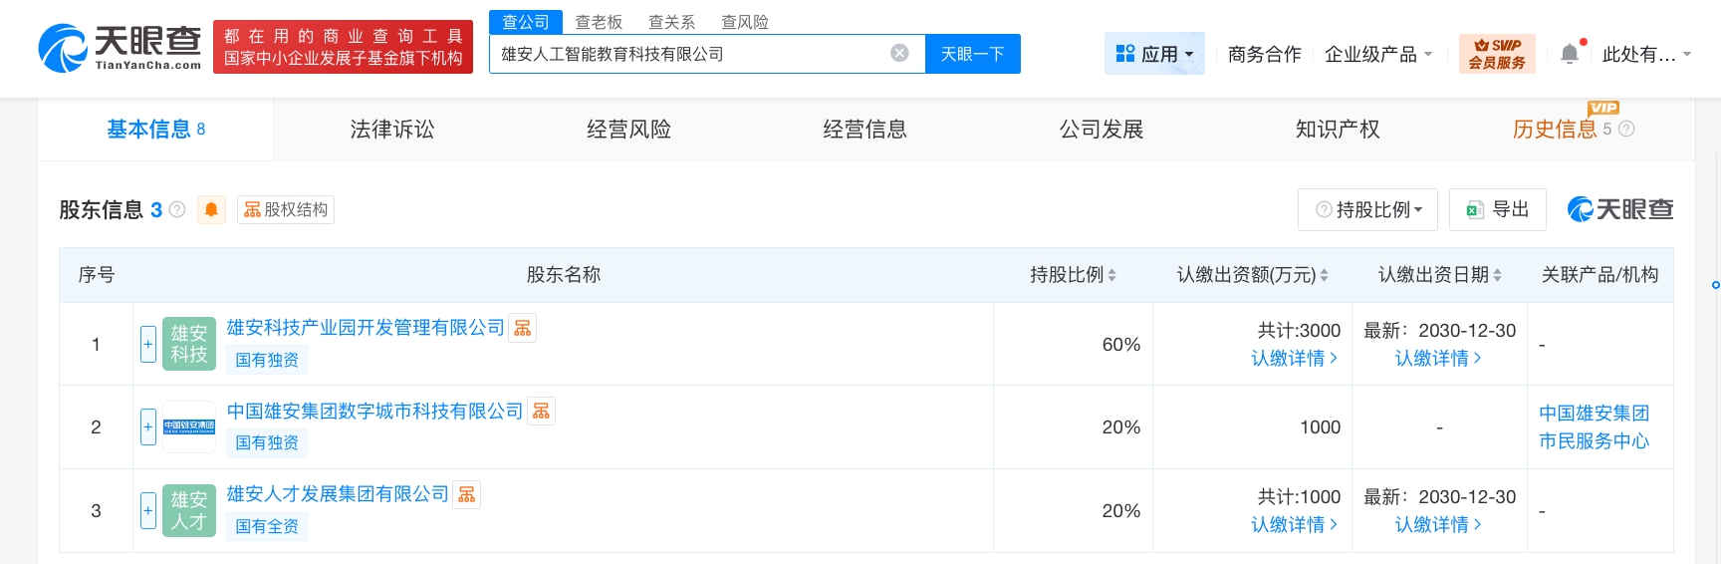
Task: Click the TianYanCha logo in header
Action: click(x=120, y=48)
